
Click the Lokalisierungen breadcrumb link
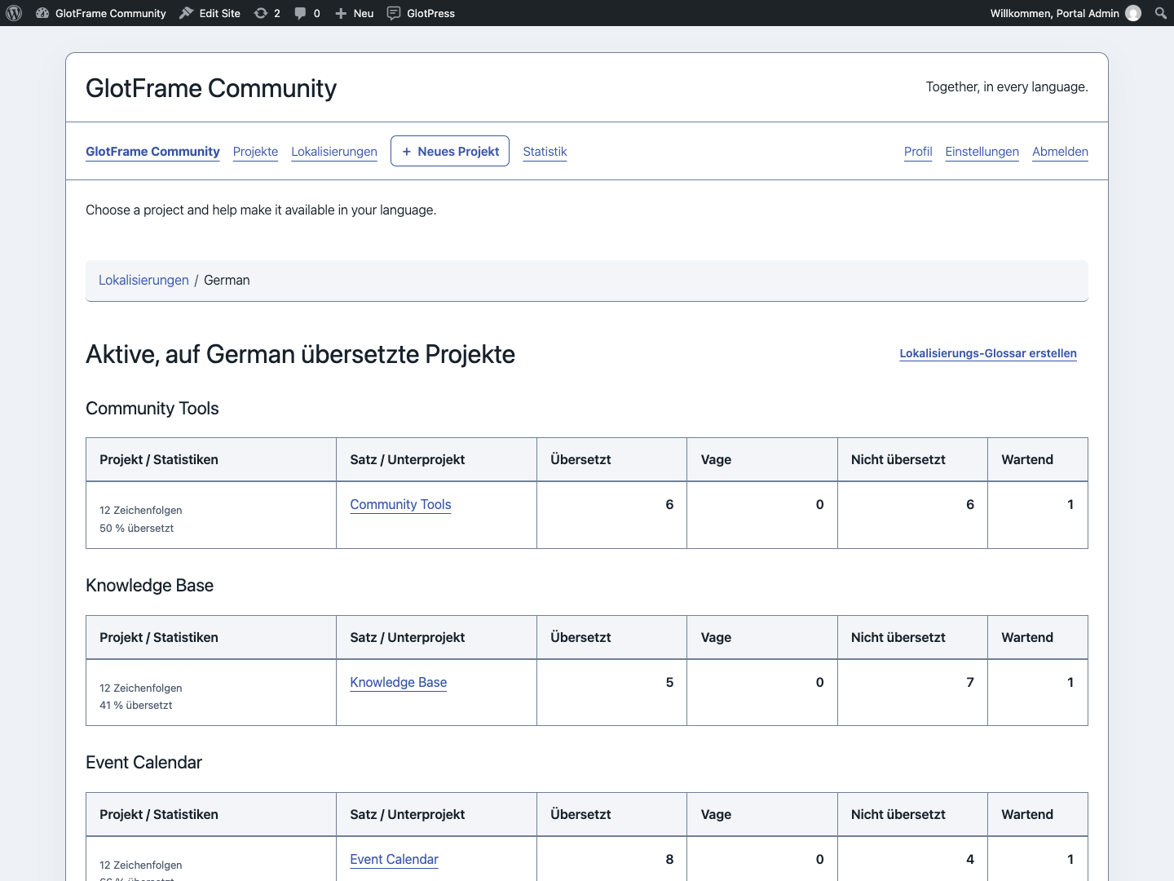[x=143, y=280]
